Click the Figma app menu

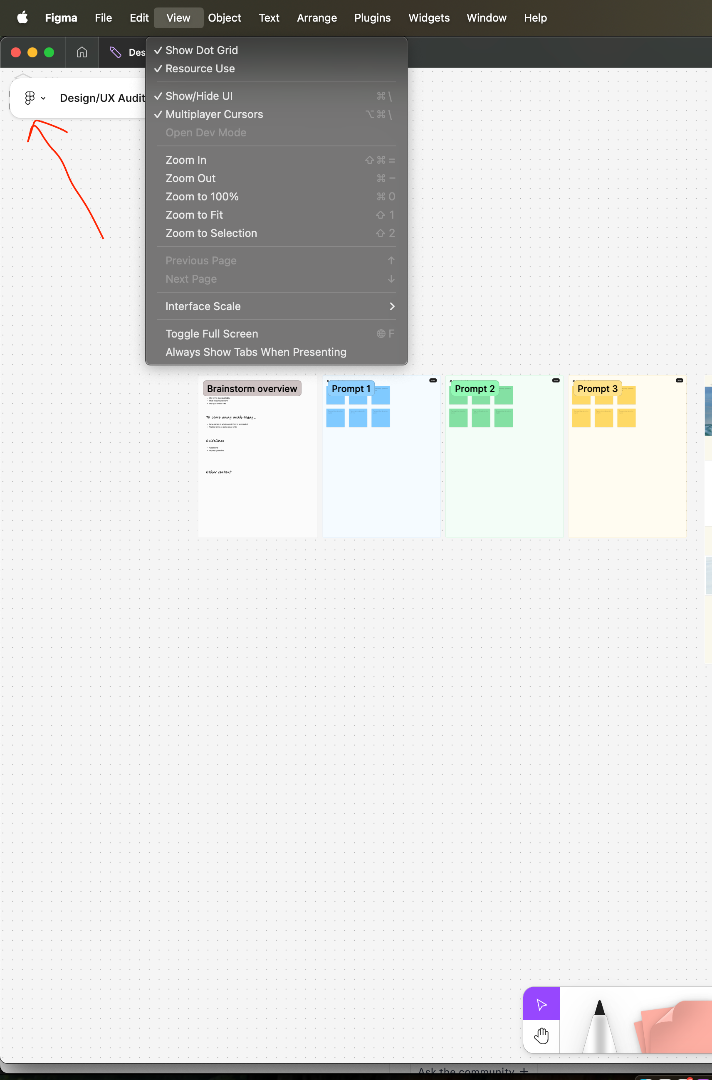[61, 18]
